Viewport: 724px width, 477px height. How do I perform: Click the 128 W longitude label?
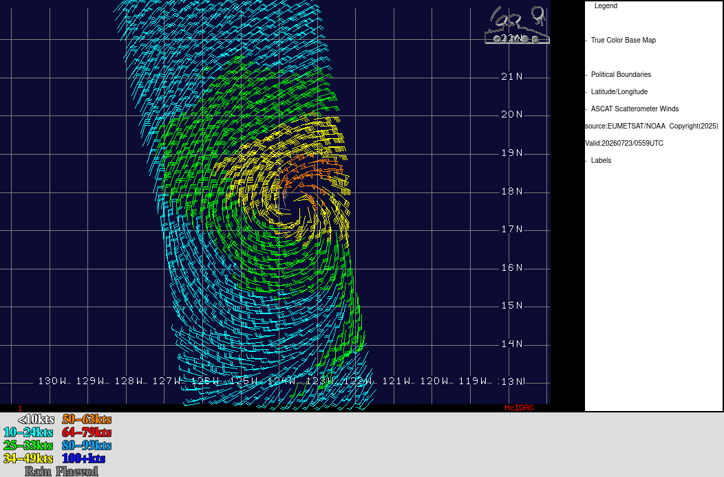click(129, 381)
